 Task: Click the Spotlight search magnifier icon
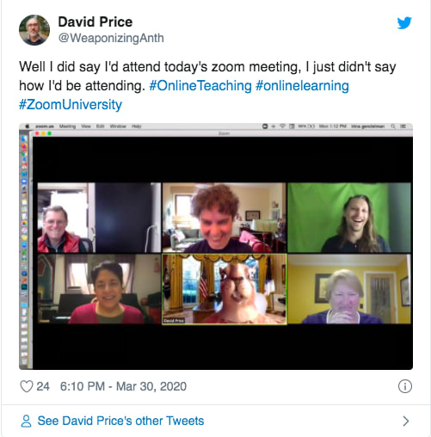pos(393,126)
